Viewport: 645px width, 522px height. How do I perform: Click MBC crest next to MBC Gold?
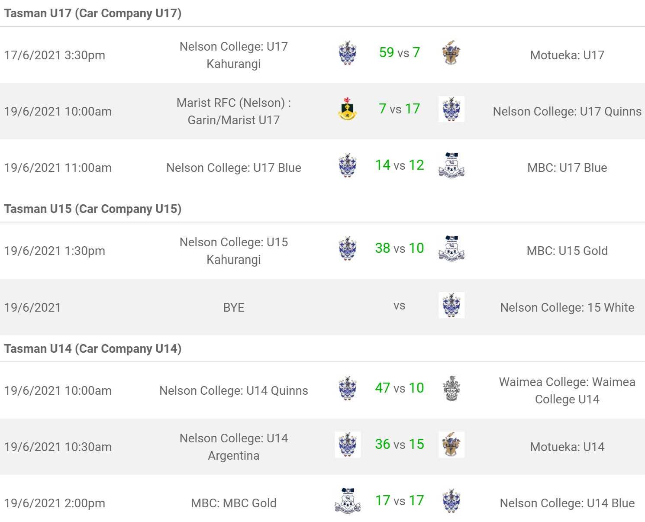[347, 501]
